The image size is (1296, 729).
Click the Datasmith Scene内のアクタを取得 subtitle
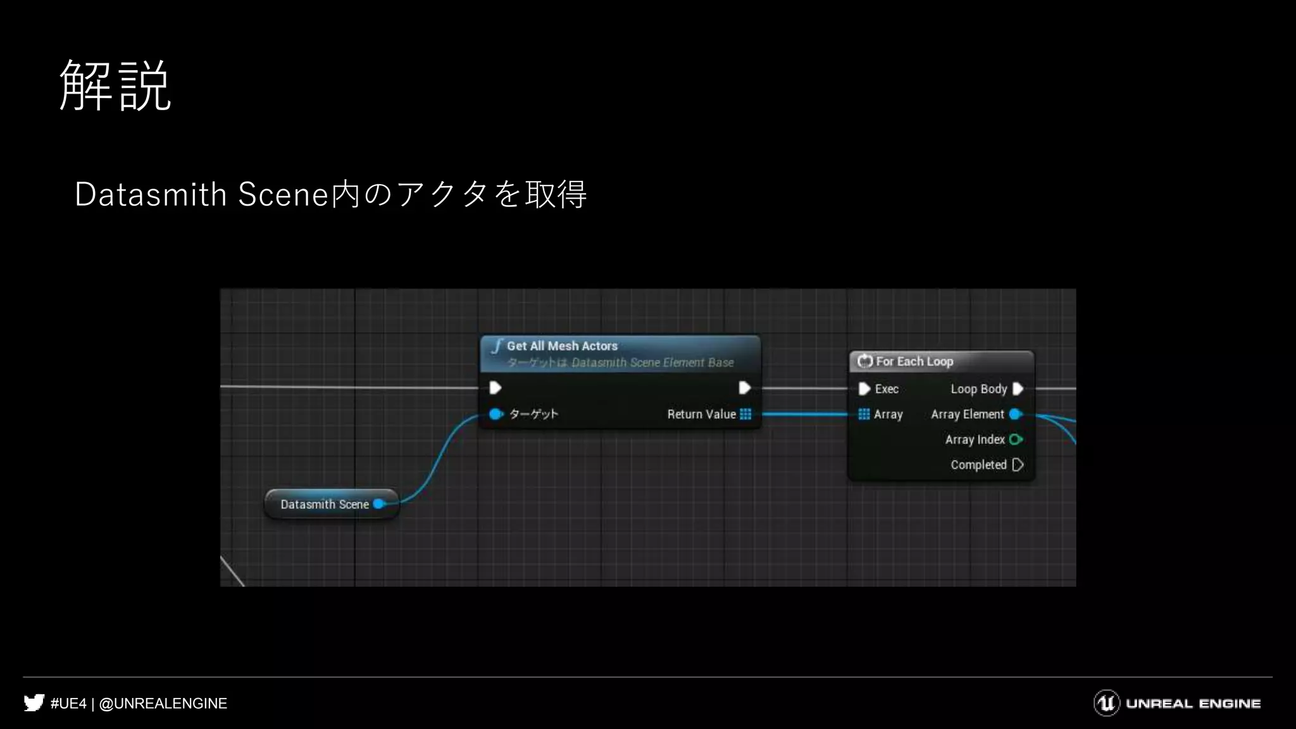(x=331, y=194)
